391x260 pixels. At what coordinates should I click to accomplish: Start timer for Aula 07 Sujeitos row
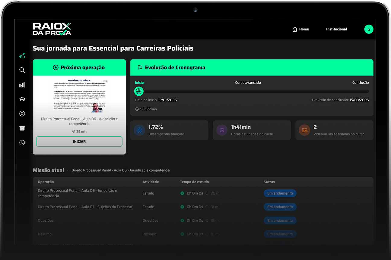[182, 207]
